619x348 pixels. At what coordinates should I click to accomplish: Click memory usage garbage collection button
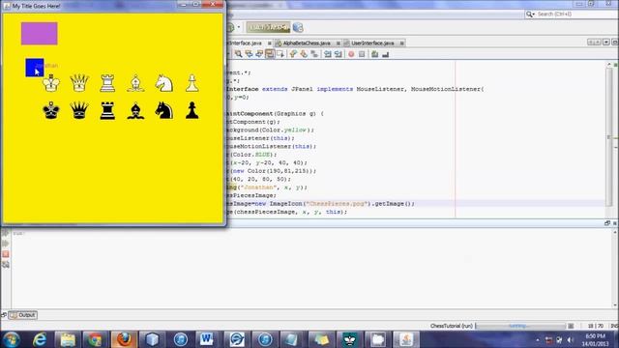coord(268,27)
